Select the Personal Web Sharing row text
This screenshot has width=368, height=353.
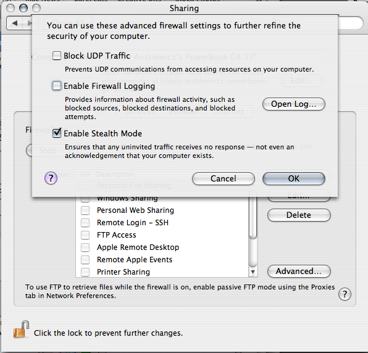[135, 210]
